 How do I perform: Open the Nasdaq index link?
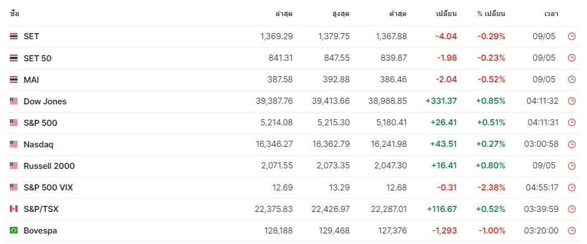[38, 145]
